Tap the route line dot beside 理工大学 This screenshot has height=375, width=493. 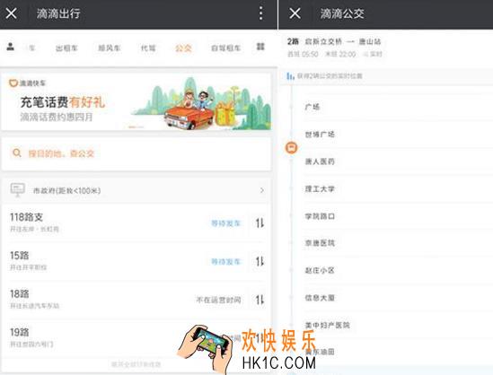coord(292,188)
